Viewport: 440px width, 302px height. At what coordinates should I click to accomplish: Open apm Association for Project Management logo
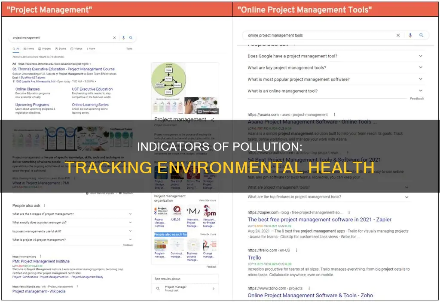pos(210,210)
